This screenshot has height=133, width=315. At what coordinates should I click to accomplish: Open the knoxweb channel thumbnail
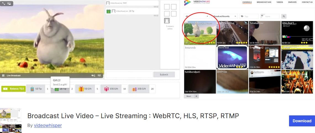tap(200, 57)
